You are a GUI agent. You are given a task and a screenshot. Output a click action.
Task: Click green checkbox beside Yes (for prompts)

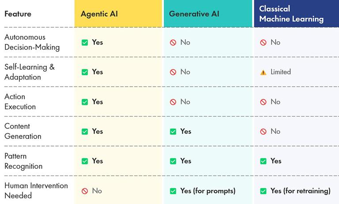(x=173, y=191)
